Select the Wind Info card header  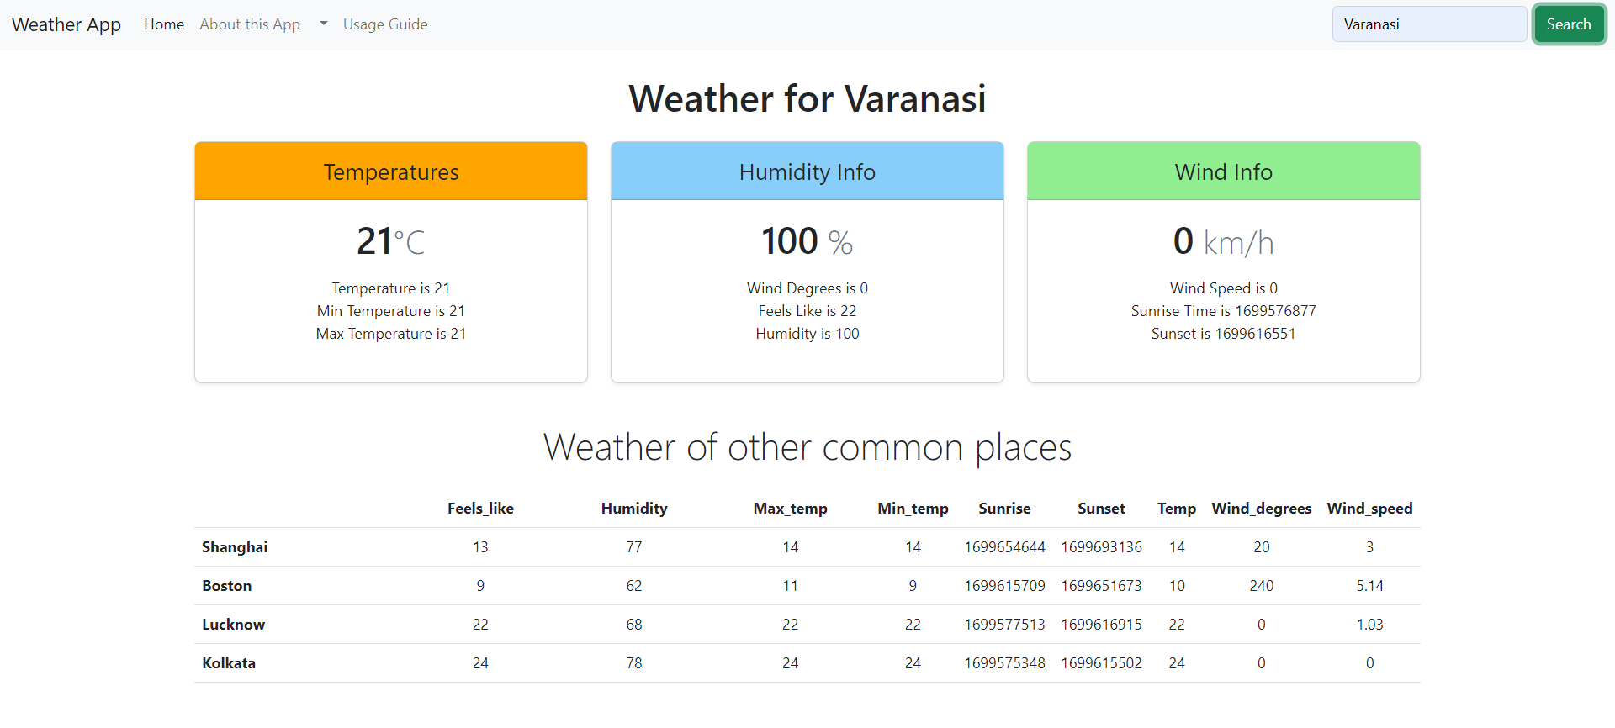[1223, 171]
